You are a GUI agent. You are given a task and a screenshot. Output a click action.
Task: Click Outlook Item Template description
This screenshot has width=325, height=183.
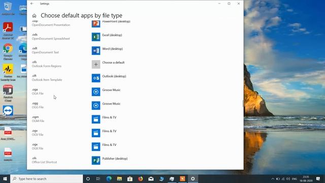(x=47, y=80)
